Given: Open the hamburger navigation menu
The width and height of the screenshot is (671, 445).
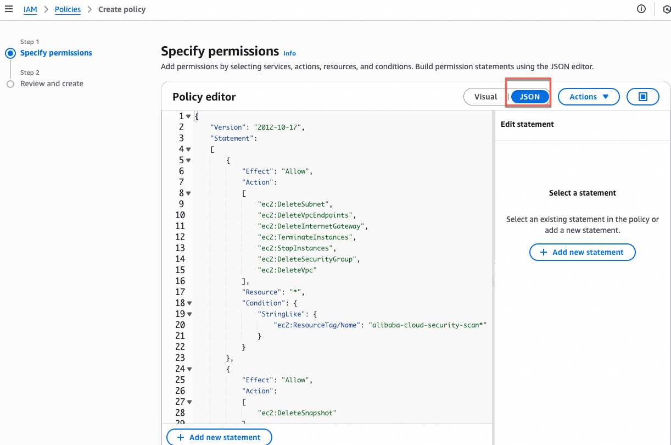Looking at the screenshot, I should pyautogui.click(x=9, y=9).
